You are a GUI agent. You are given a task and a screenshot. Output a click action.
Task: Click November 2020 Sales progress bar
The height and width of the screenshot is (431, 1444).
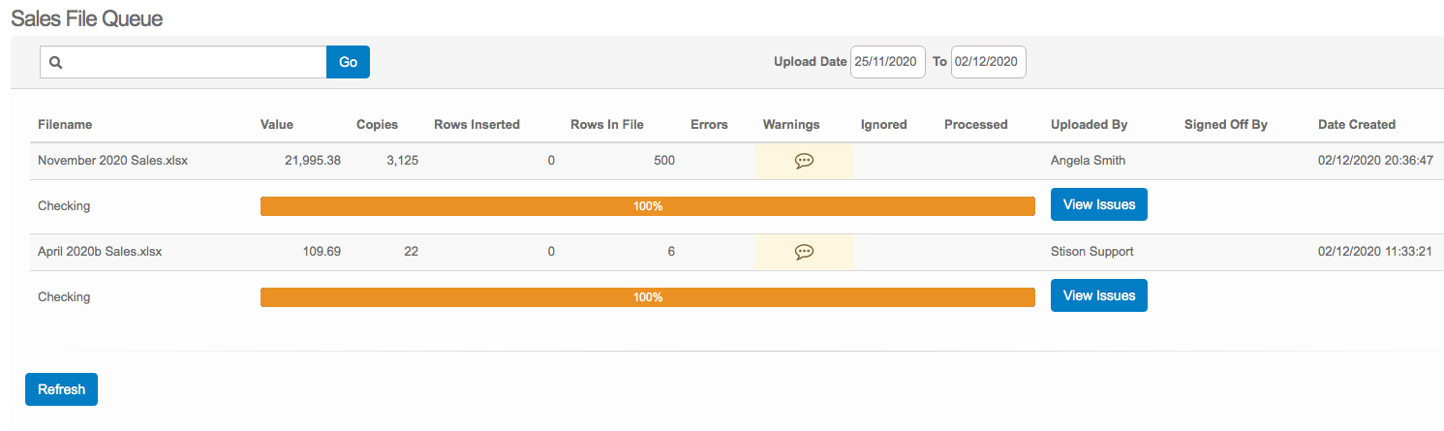(x=647, y=206)
